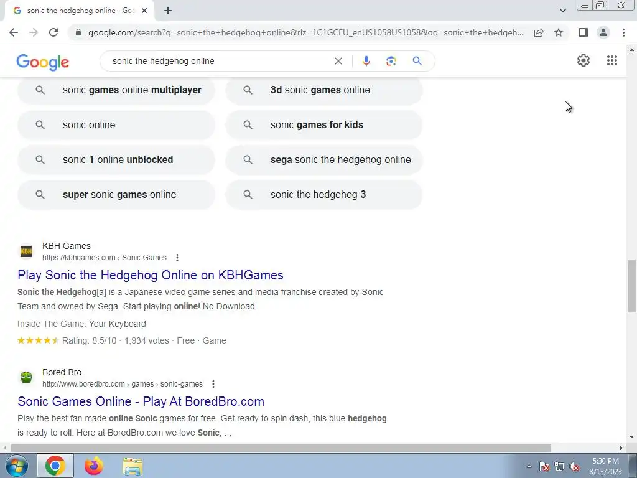Select the sonic the hedgehog online tab
637x478 pixels.
point(79,11)
